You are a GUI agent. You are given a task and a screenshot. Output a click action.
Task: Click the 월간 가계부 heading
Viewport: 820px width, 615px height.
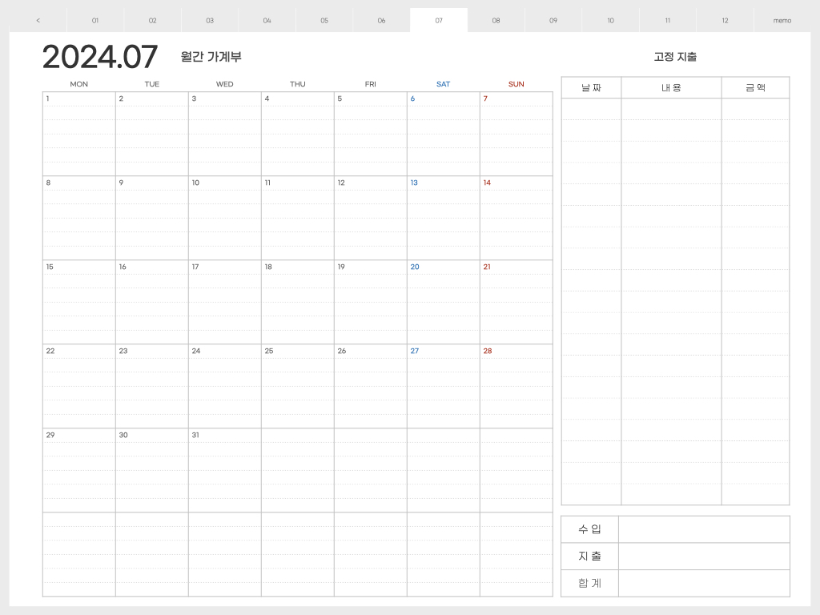(x=211, y=57)
